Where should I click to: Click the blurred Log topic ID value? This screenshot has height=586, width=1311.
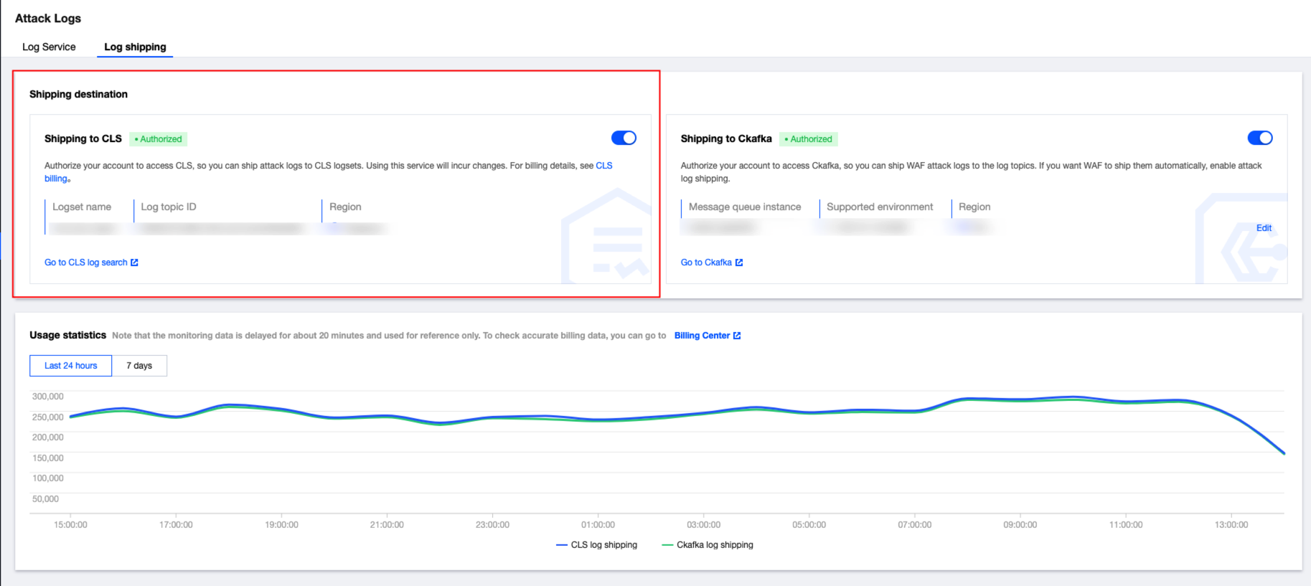pos(222,228)
